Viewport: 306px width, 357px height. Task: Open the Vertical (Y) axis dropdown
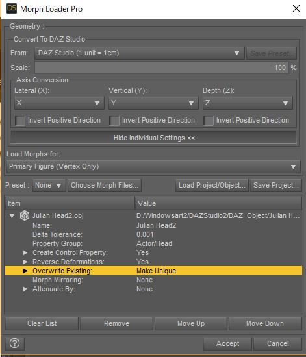[x=153, y=103]
